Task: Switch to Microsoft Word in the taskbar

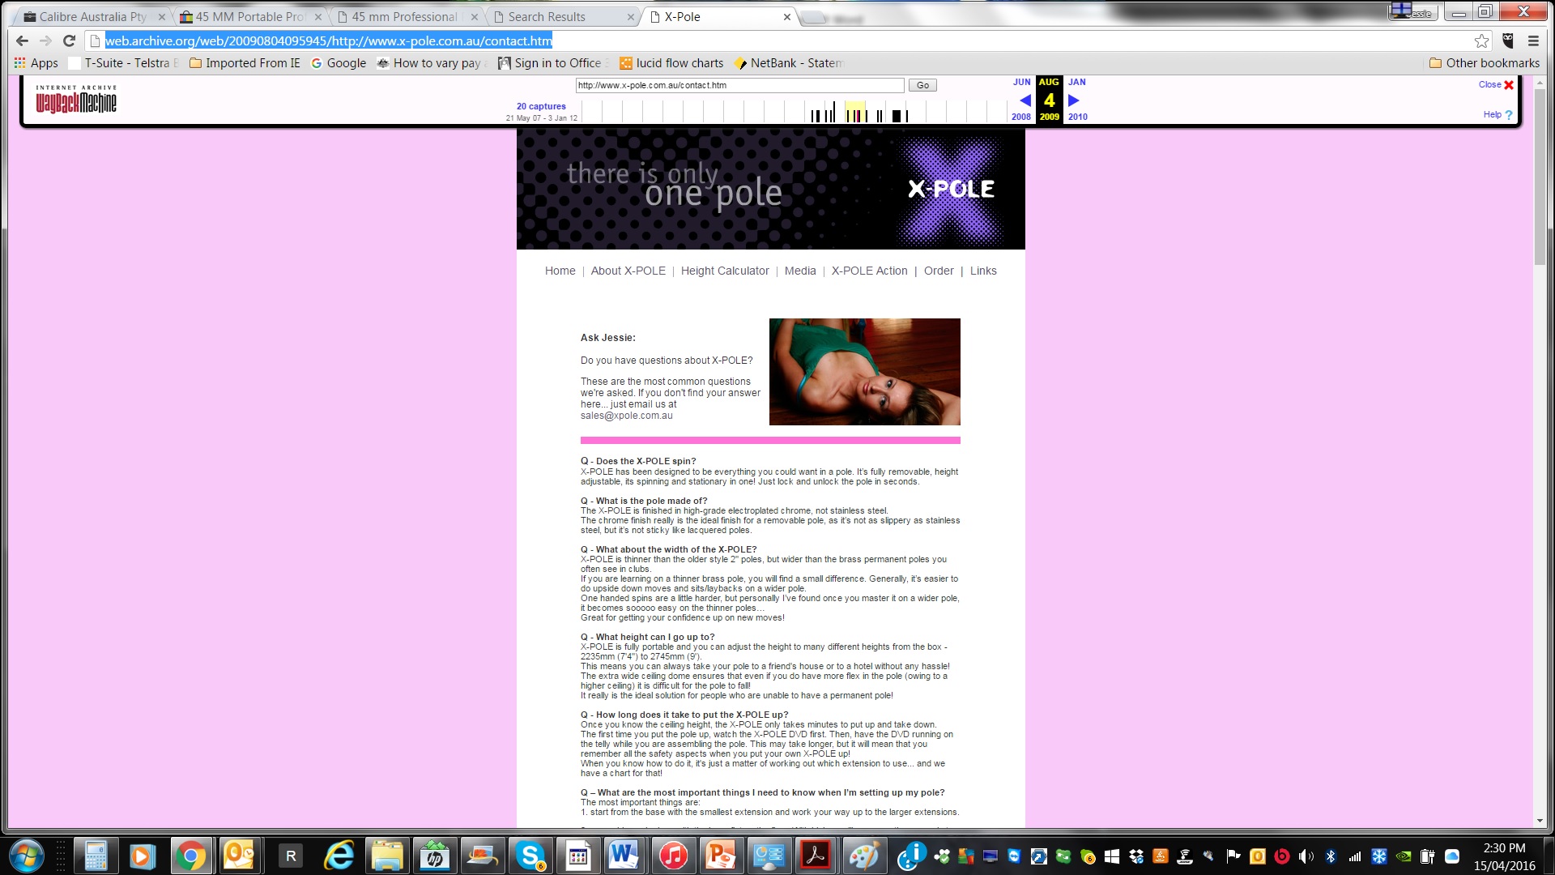Action: point(624,856)
